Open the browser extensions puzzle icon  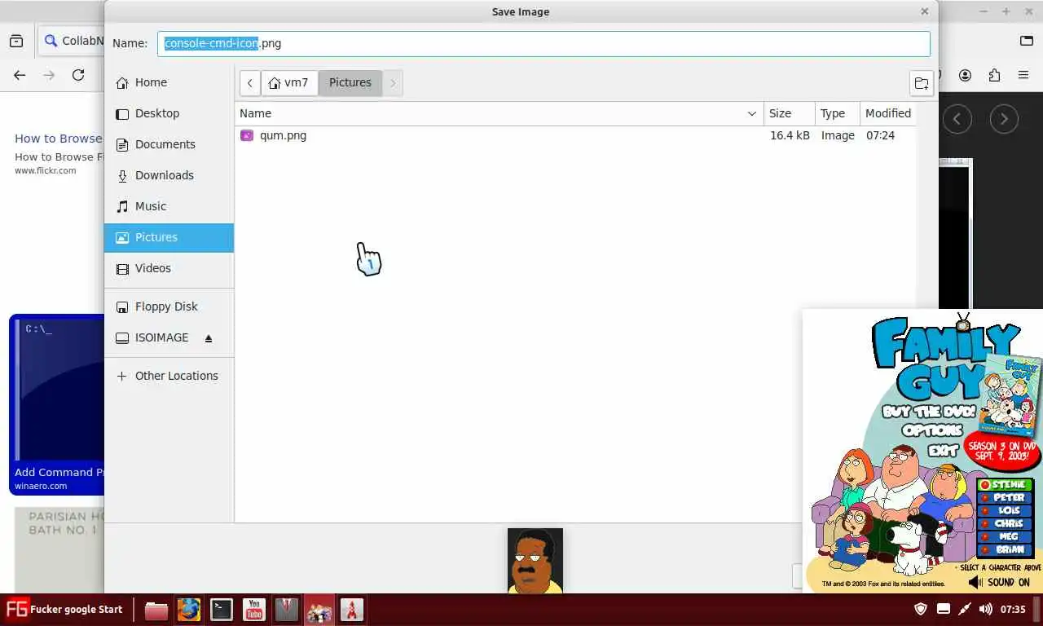click(x=994, y=75)
